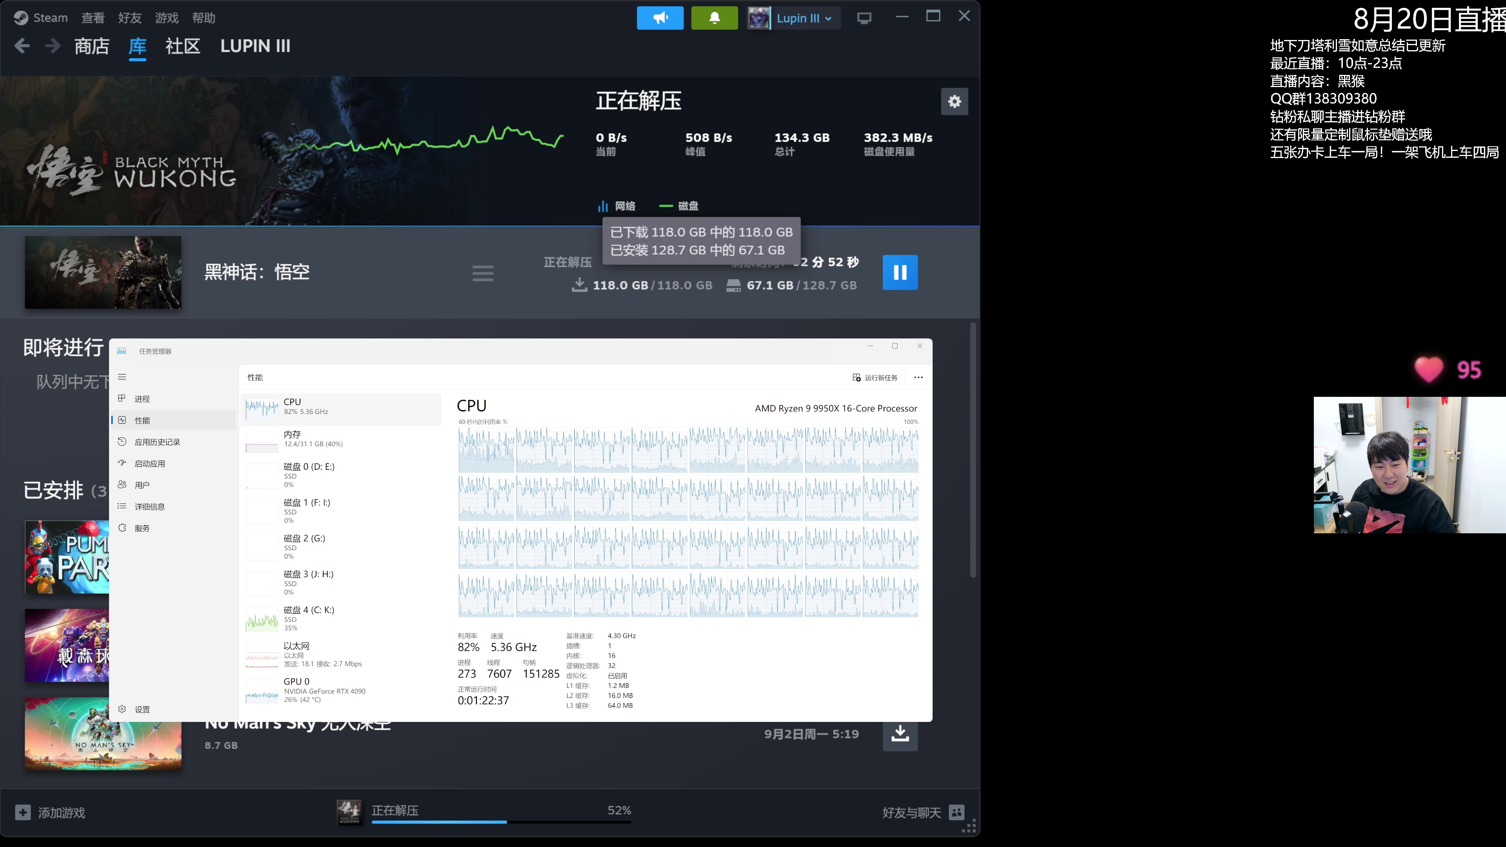Select GPU 0 RTX 4090 entry
Image resolution: width=1506 pixels, height=847 pixels.
[x=342, y=690]
